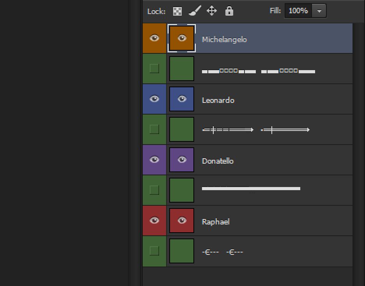Screen dimensions: 365x286
Task: Click the Lock image pixels brush icon
Action: [x=195, y=11]
